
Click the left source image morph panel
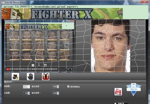39,46
